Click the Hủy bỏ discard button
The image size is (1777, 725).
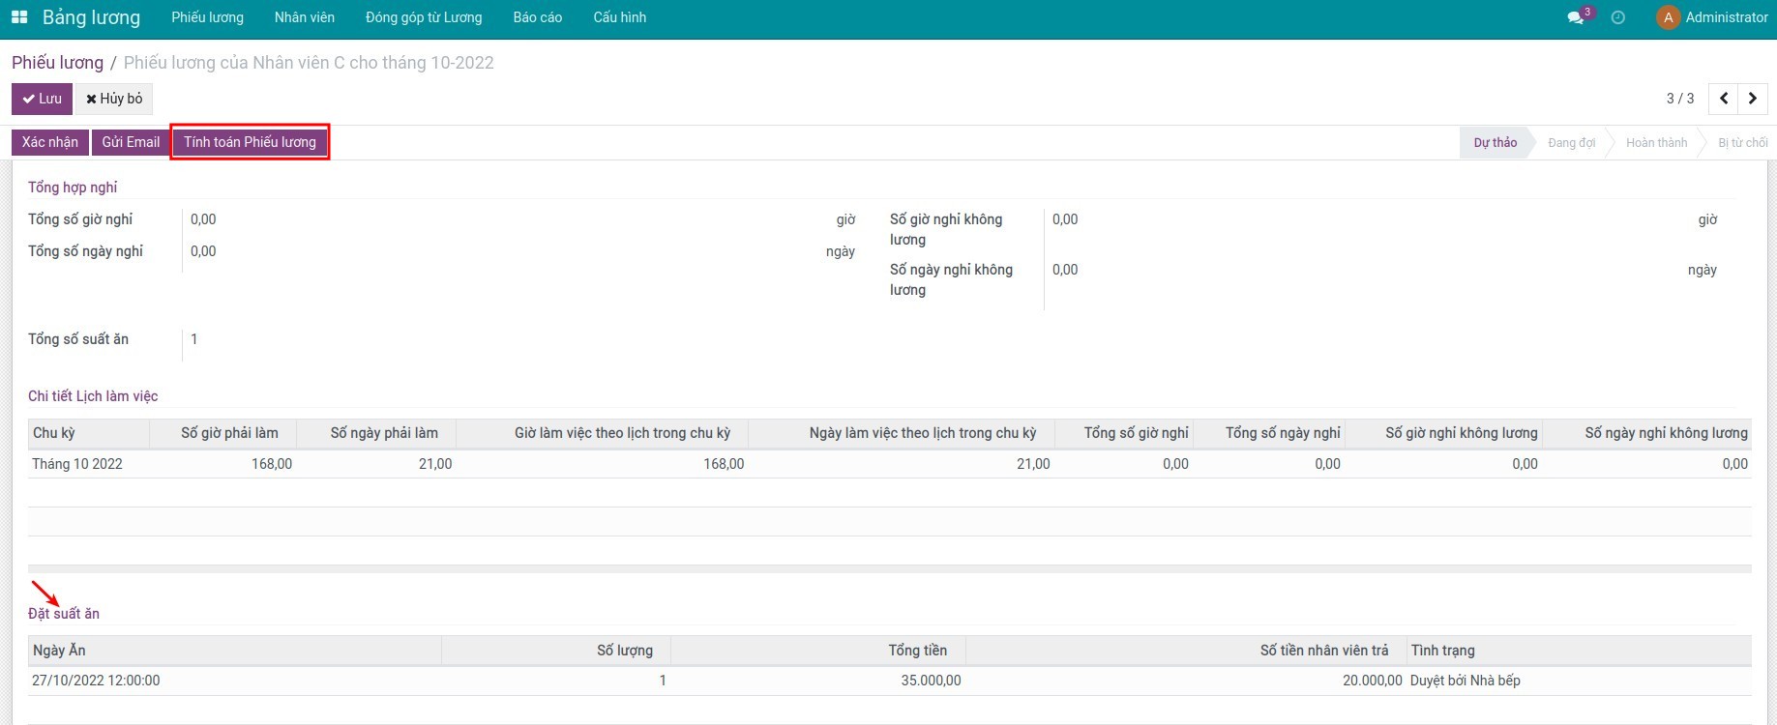114,99
